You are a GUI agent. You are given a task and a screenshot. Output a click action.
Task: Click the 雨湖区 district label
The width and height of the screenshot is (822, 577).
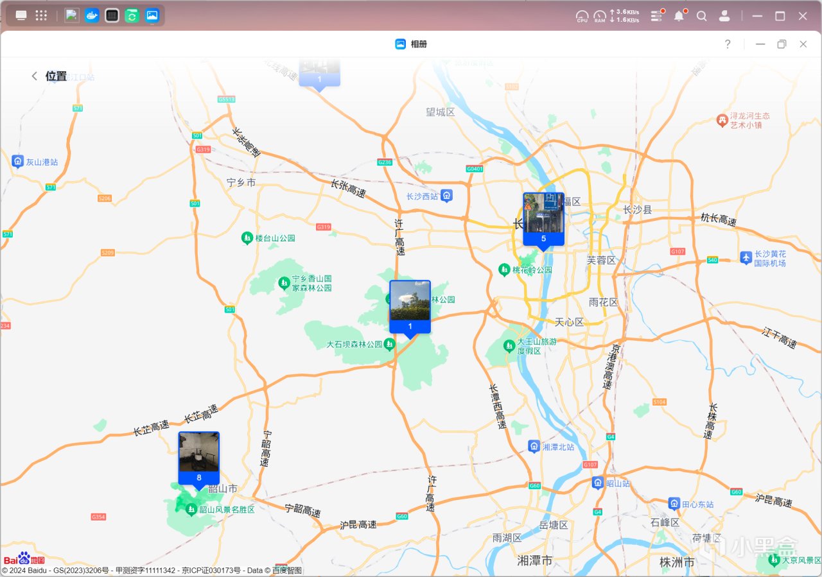[507, 538]
